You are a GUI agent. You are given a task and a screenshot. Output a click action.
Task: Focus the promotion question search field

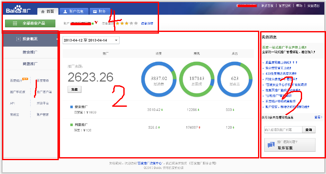[283, 129]
